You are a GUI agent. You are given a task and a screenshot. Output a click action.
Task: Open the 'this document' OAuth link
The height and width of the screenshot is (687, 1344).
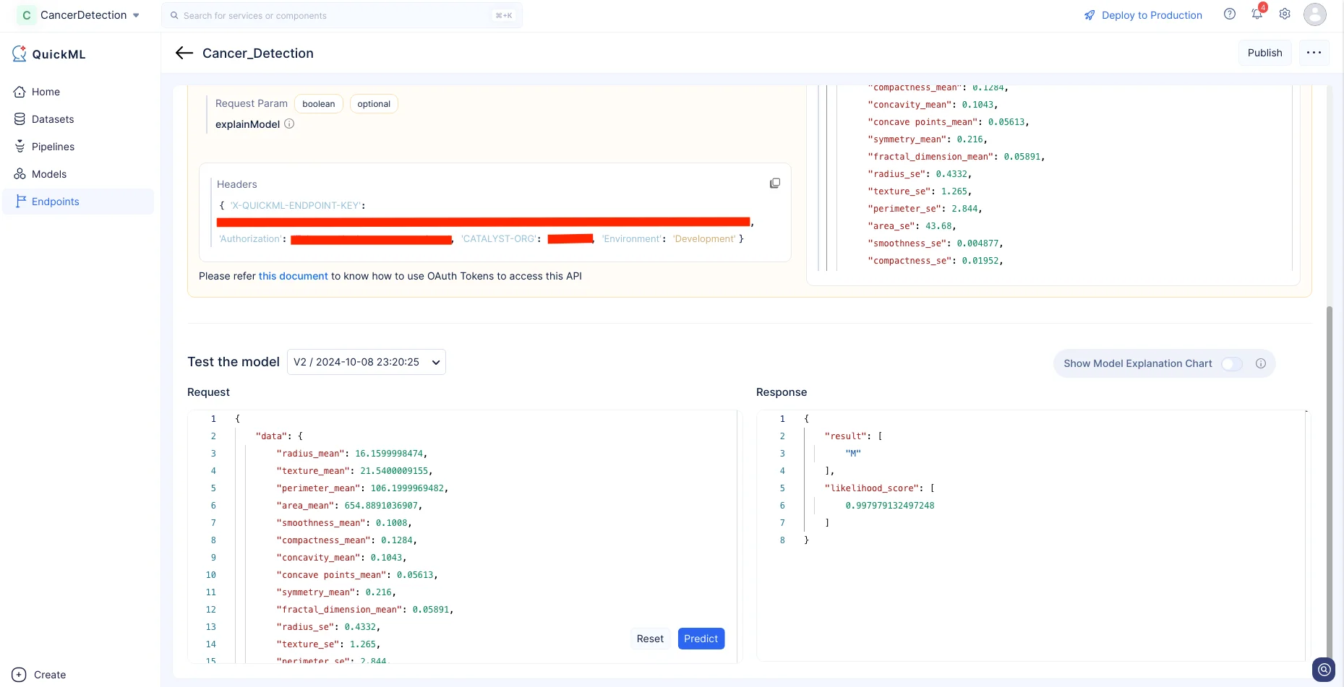[x=294, y=276]
